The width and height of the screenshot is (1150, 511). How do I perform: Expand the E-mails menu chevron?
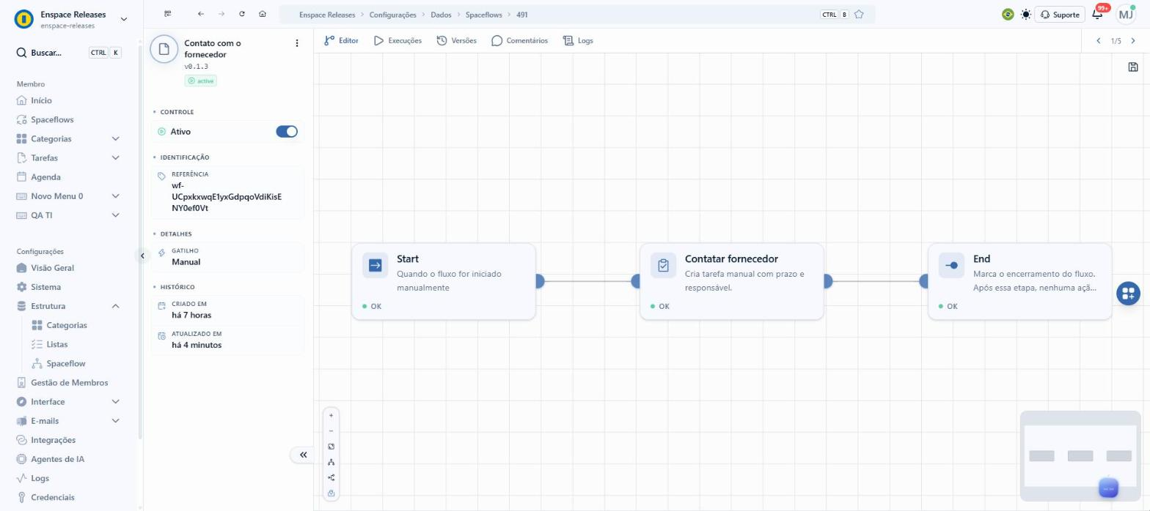[x=115, y=421]
